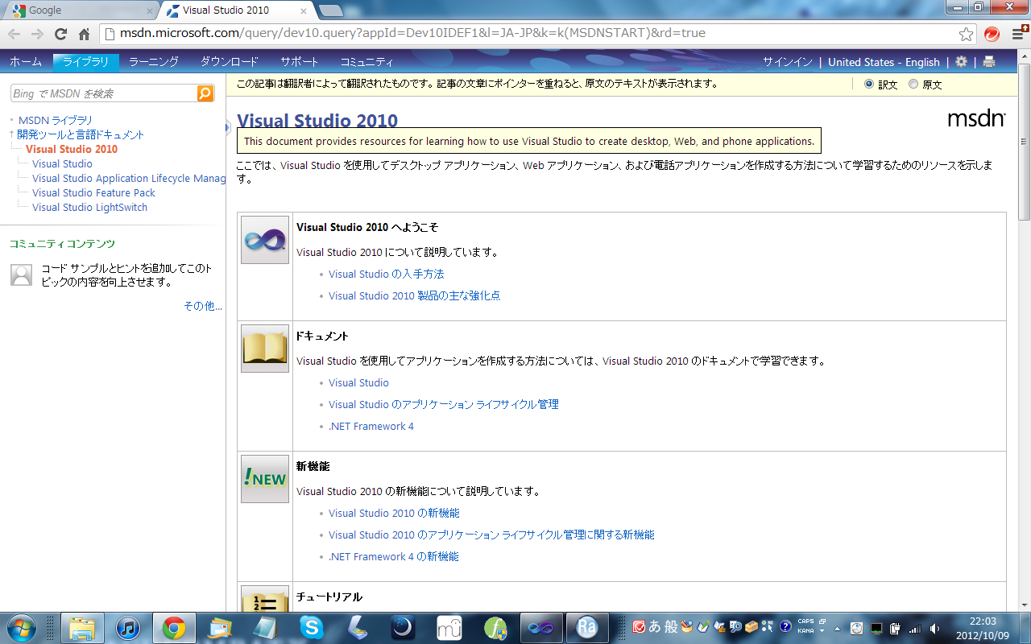Click the open book Documents icon
The height and width of the screenshot is (644, 1031).
(265, 349)
